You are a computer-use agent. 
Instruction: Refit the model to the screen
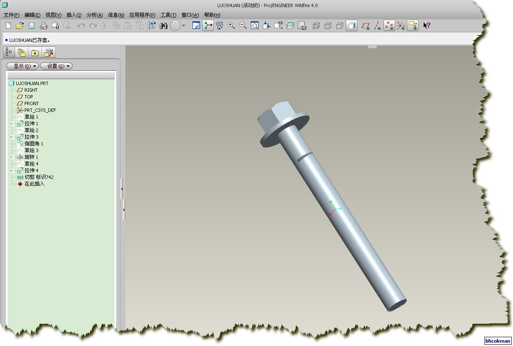255,26
